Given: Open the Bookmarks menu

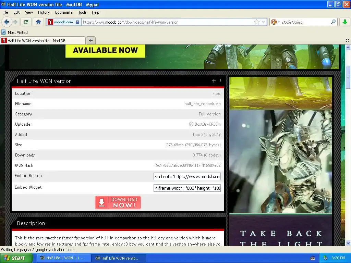Looking at the screenshot, I should coord(64,12).
